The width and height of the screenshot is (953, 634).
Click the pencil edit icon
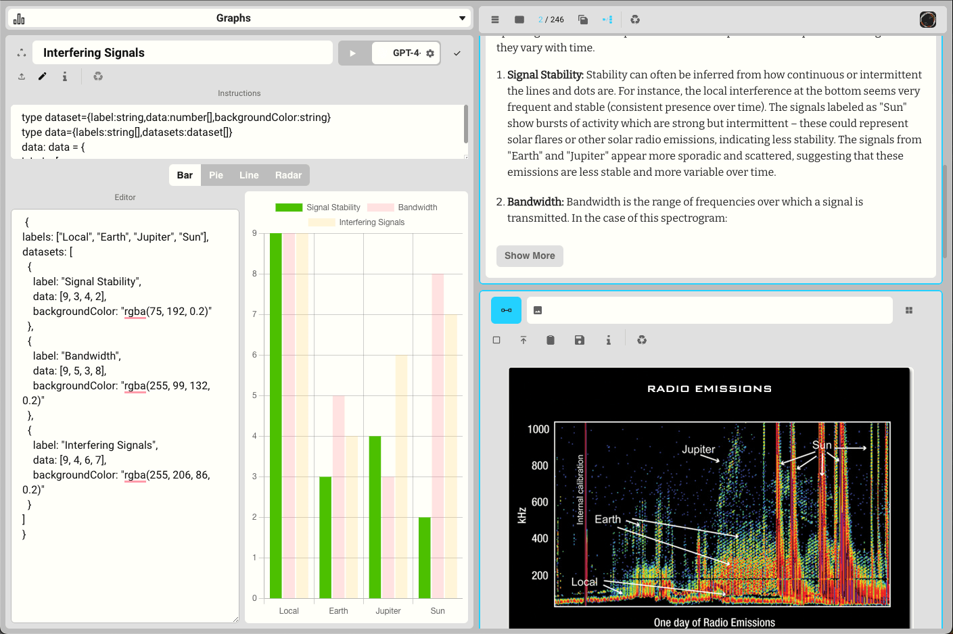tap(43, 76)
